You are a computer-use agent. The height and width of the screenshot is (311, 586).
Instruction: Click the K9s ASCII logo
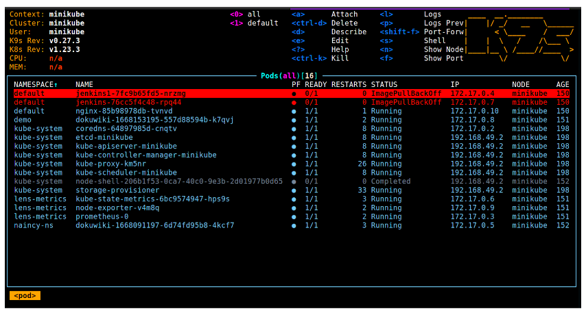521,37
